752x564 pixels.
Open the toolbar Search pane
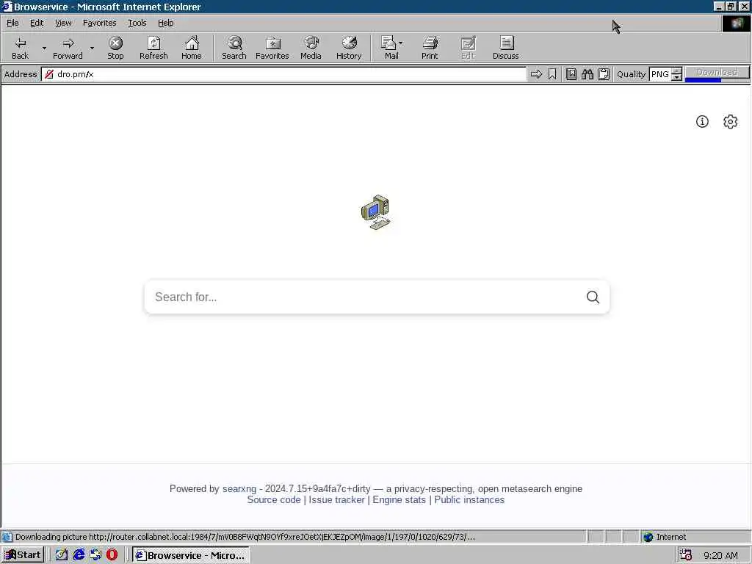234,48
